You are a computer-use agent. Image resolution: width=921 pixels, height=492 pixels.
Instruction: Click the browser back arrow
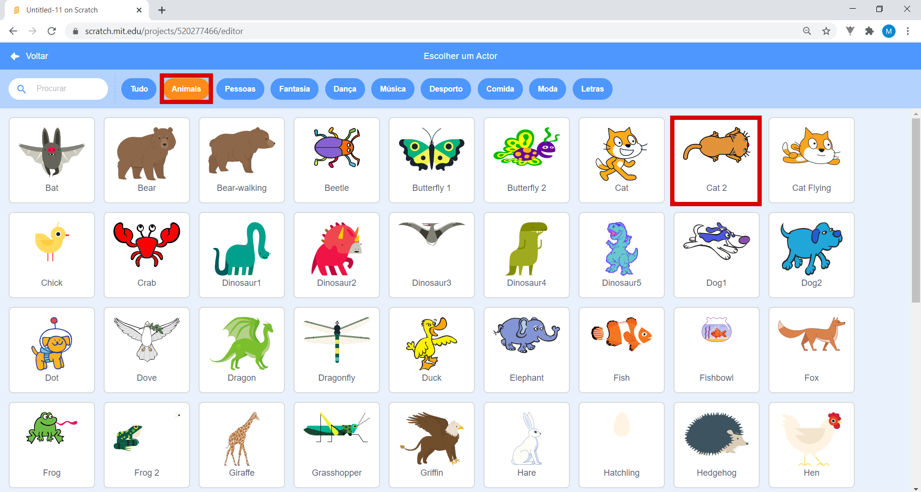click(x=13, y=31)
